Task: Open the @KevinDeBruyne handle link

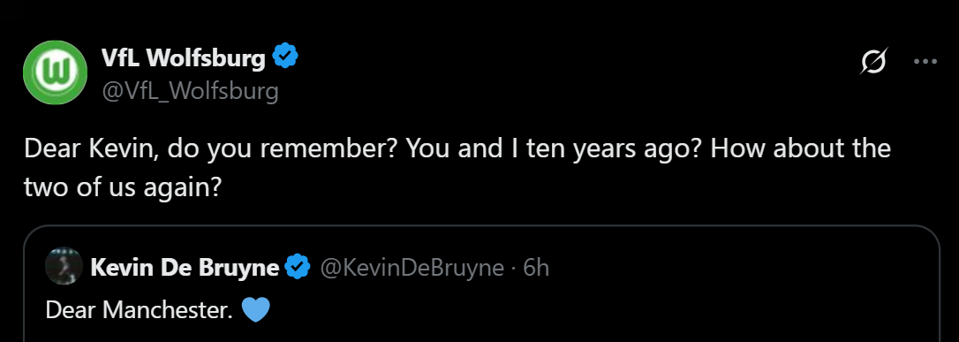Action: (412, 268)
